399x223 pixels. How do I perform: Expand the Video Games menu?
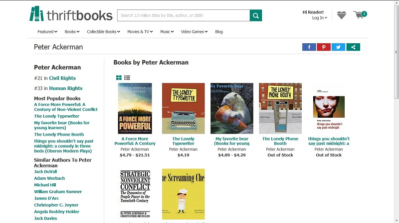194,32
